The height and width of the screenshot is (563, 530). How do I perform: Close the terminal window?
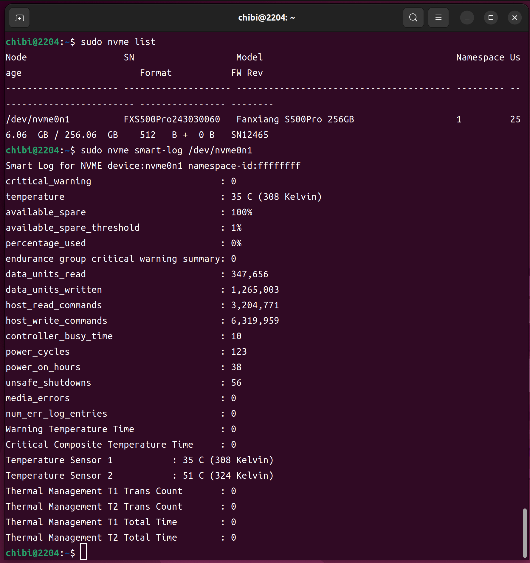(x=514, y=18)
